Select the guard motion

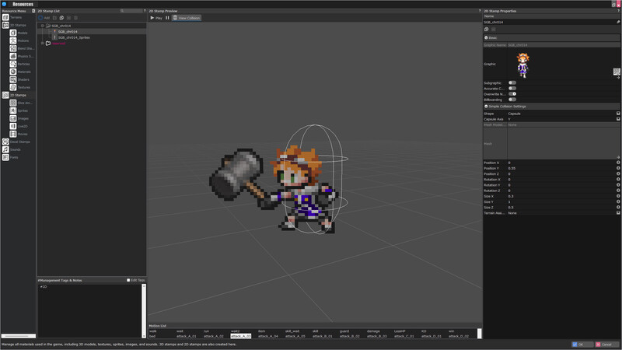[344, 331]
